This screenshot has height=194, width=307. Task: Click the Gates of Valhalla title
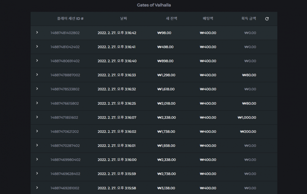(x=154, y=5)
